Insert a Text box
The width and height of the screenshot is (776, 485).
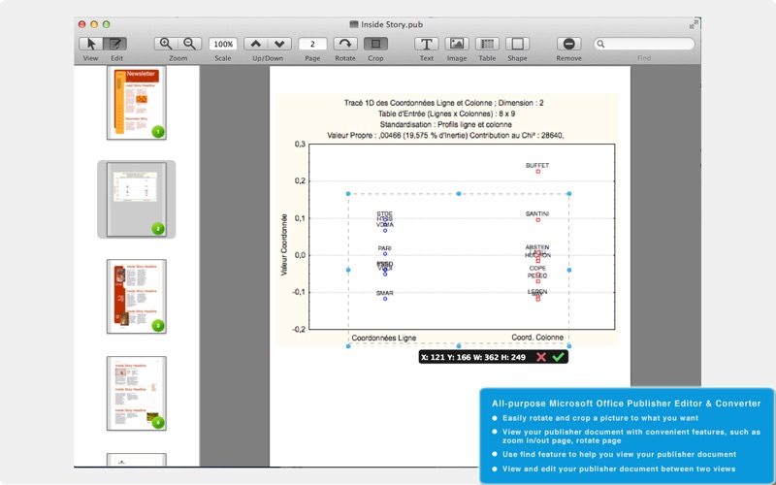coord(427,44)
